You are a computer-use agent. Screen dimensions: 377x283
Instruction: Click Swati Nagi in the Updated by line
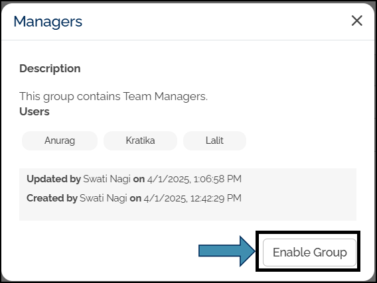[x=107, y=179]
